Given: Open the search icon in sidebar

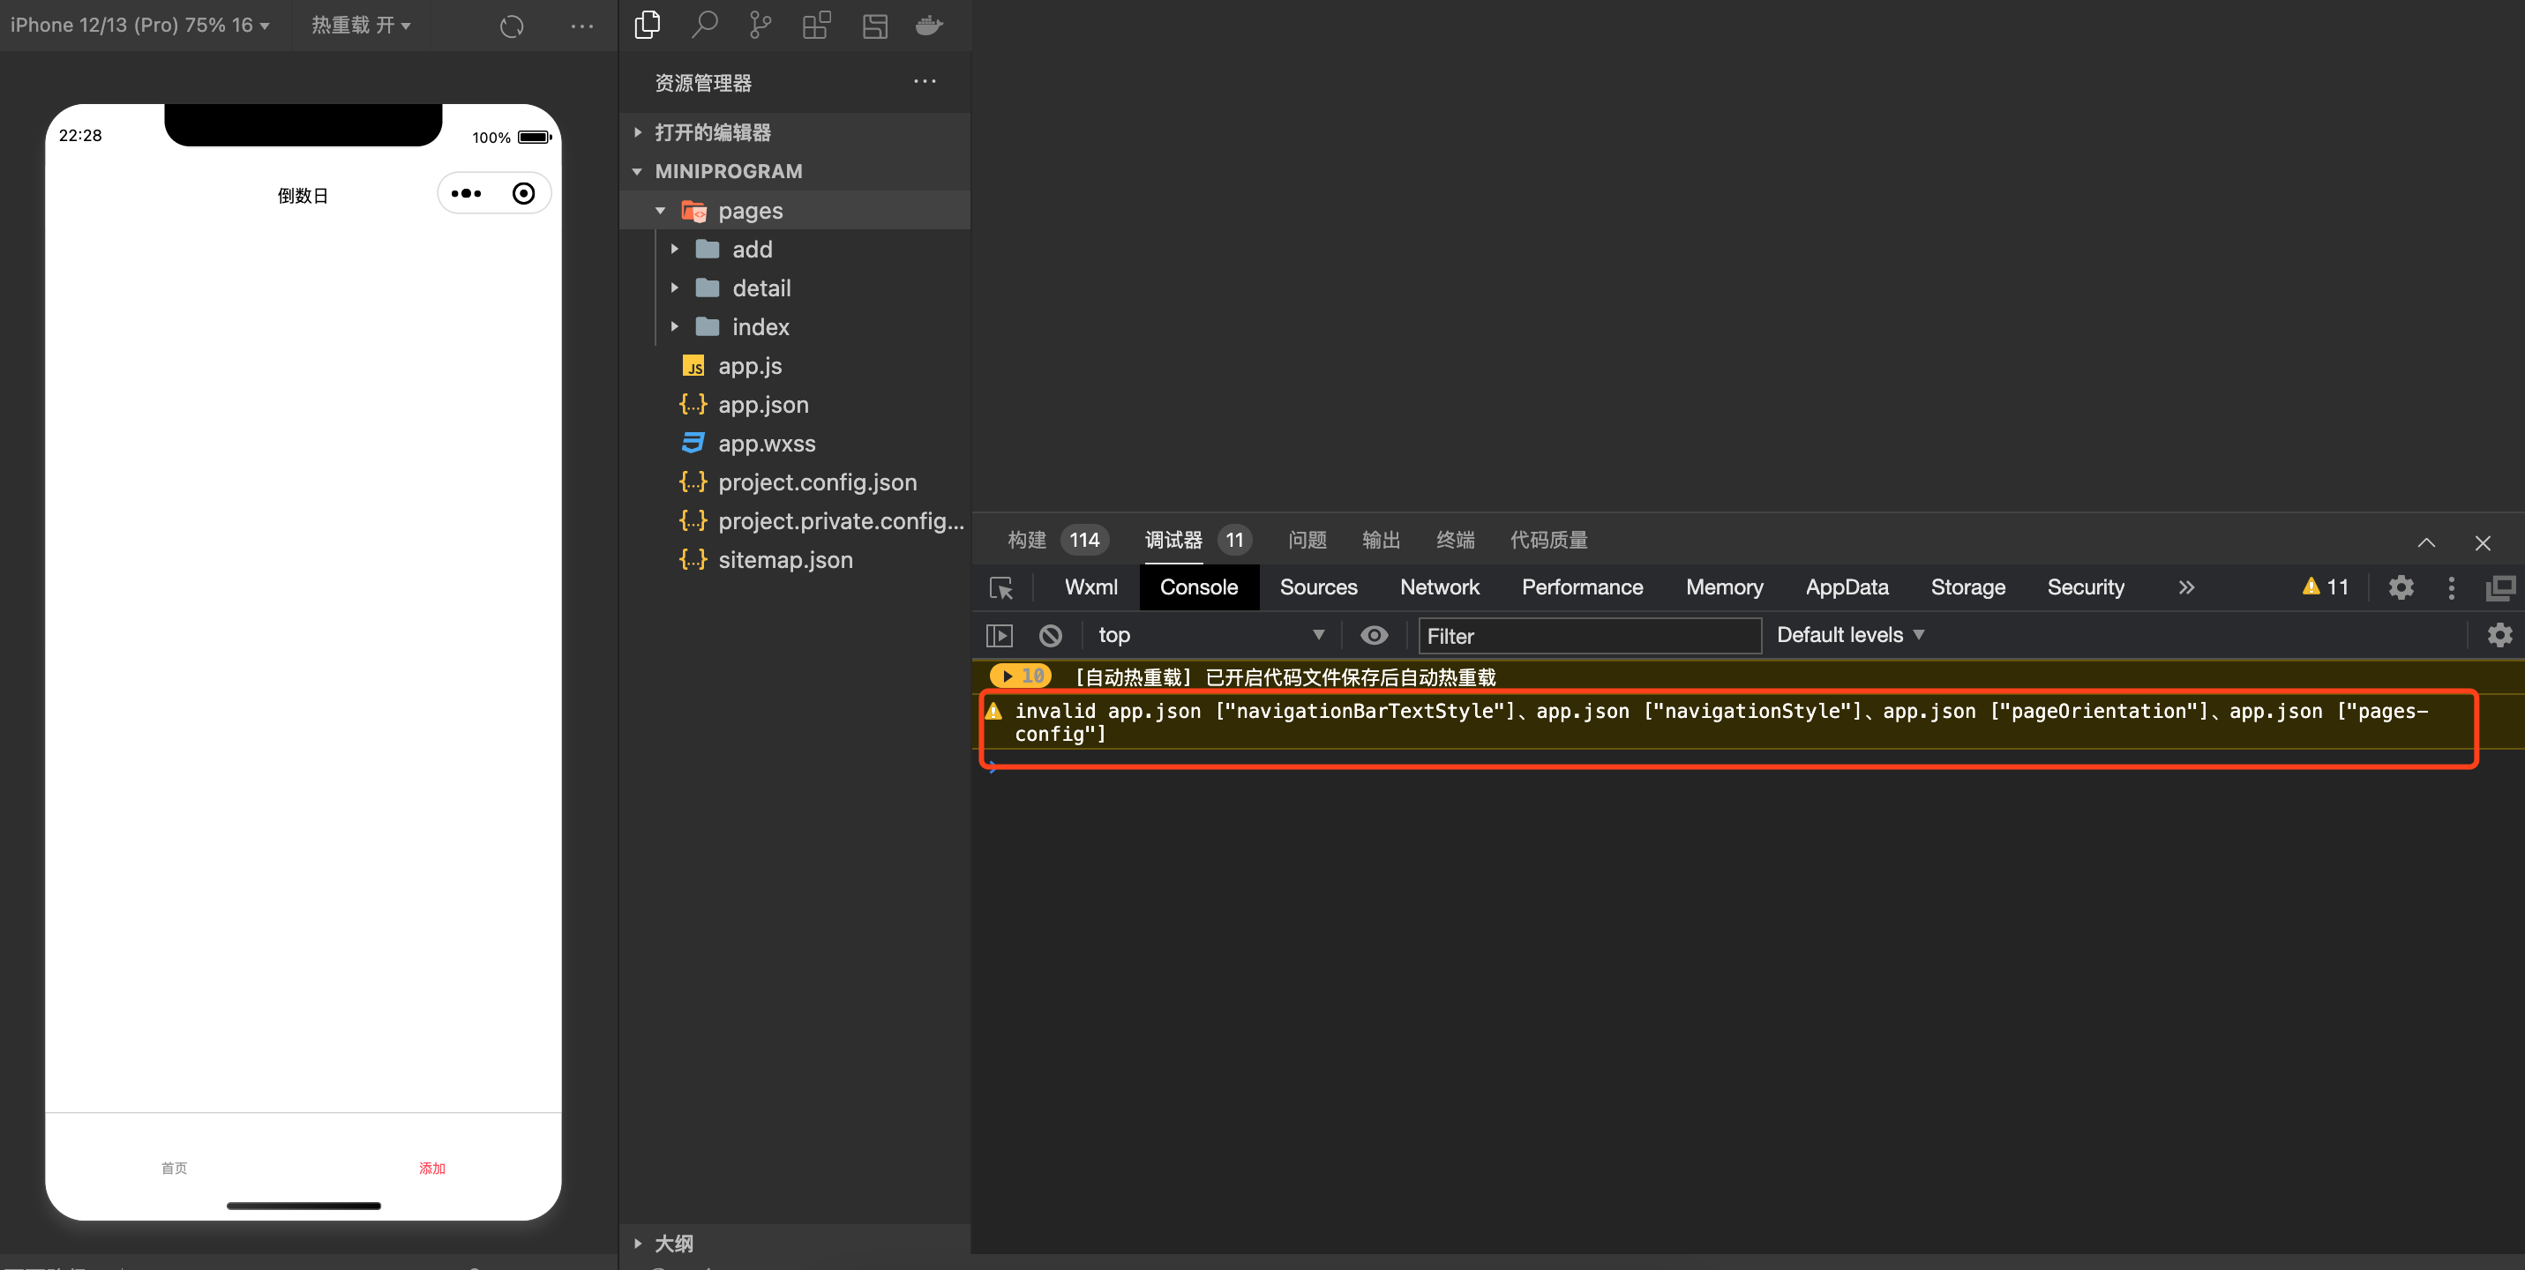Looking at the screenshot, I should coord(704,25).
